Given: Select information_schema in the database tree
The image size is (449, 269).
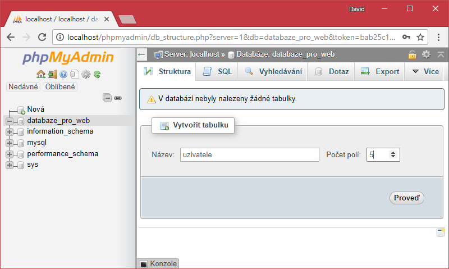Looking at the screenshot, I should (60, 131).
